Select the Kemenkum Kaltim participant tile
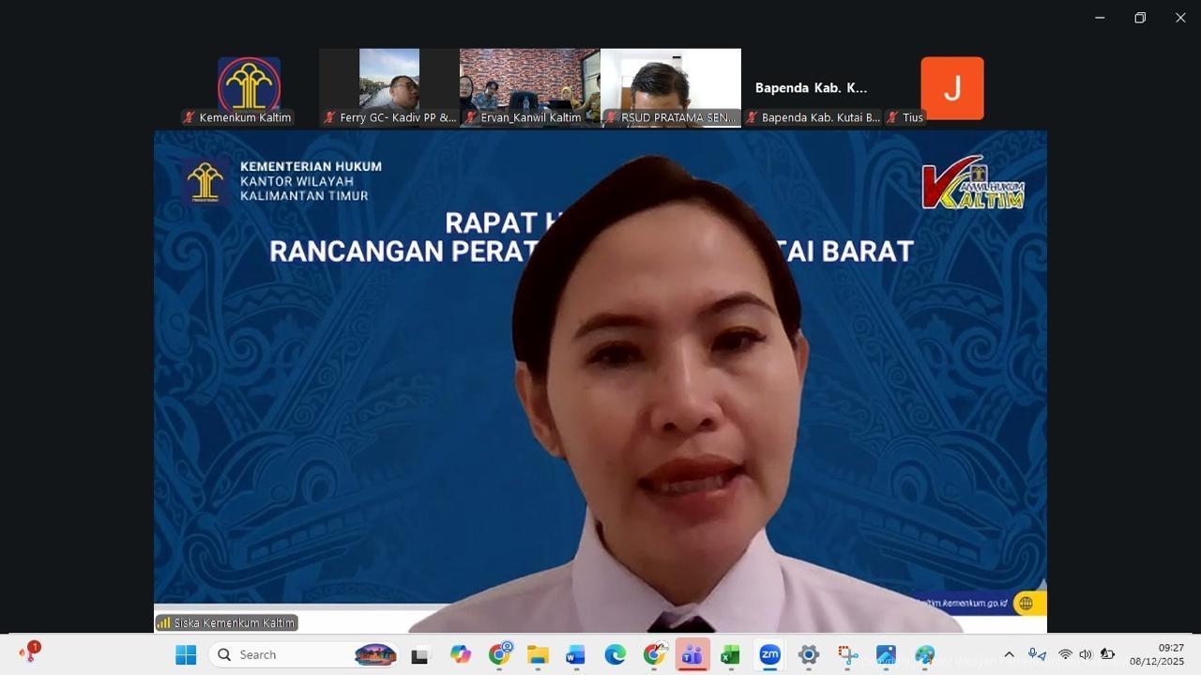 click(249, 84)
